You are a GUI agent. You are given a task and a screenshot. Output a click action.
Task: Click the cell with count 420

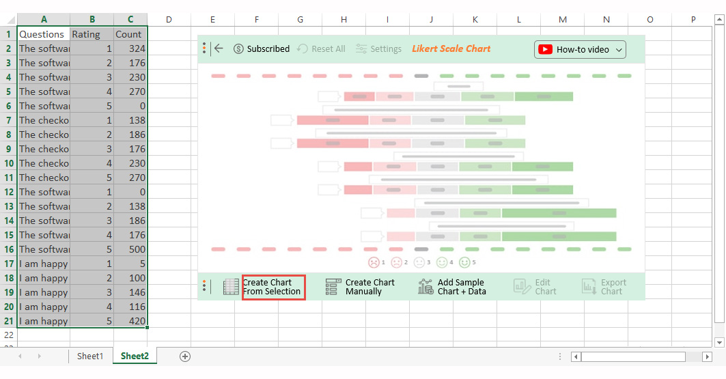pos(130,321)
